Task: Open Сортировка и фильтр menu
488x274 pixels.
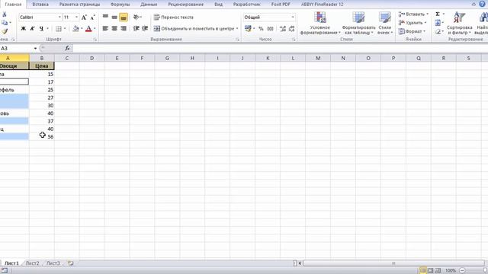Action: 459,23
